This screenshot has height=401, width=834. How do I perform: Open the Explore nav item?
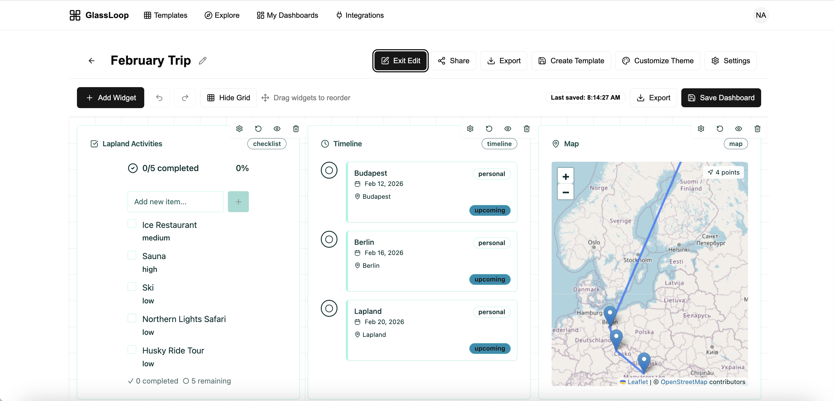tap(222, 15)
